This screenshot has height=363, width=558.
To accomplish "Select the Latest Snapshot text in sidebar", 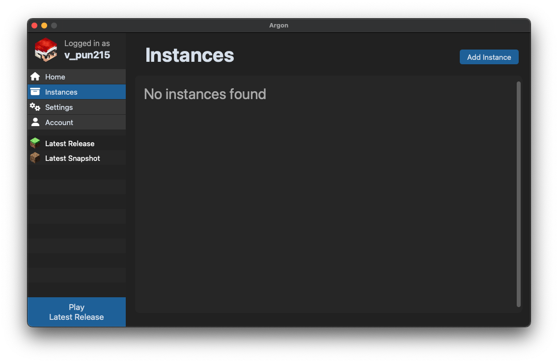I will [x=72, y=158].
